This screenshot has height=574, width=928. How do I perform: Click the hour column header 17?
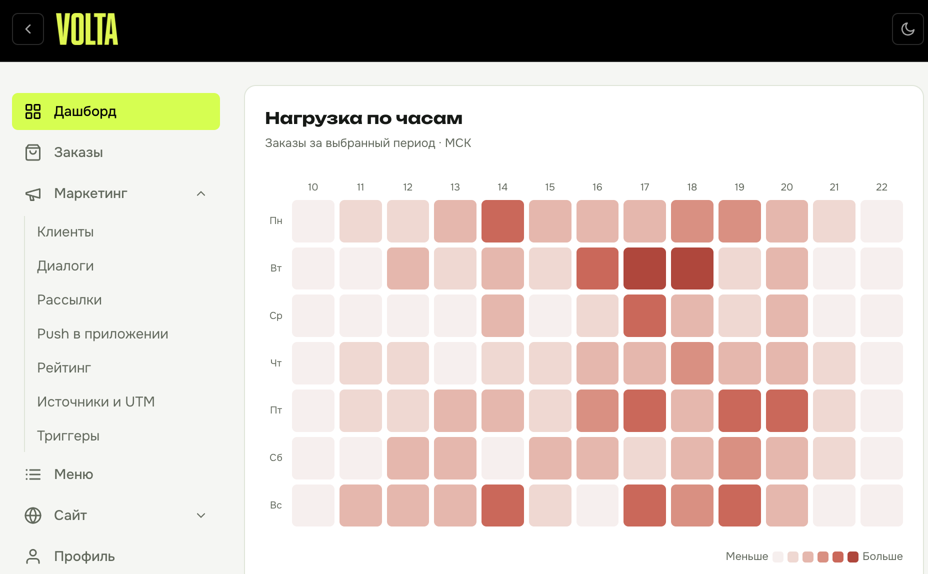coord(644,187)
